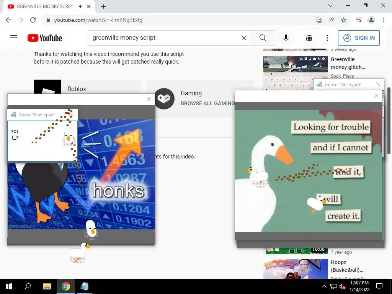Clear the search box text
The image size is (392, 294).
pos(244,38)
